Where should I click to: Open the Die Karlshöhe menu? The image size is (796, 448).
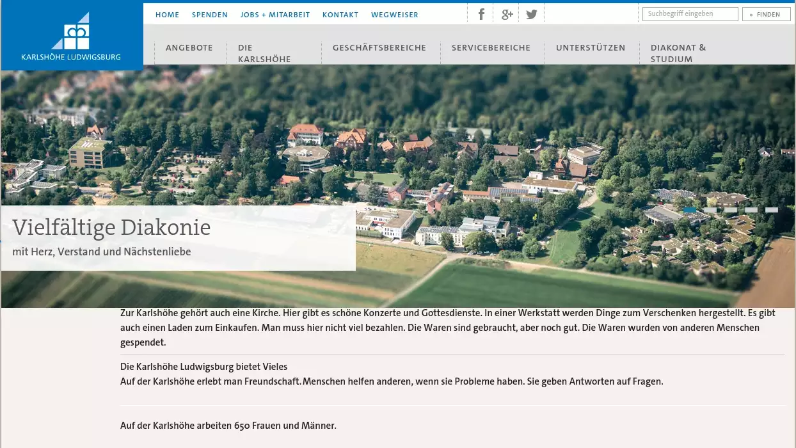(x=264, y=53)
